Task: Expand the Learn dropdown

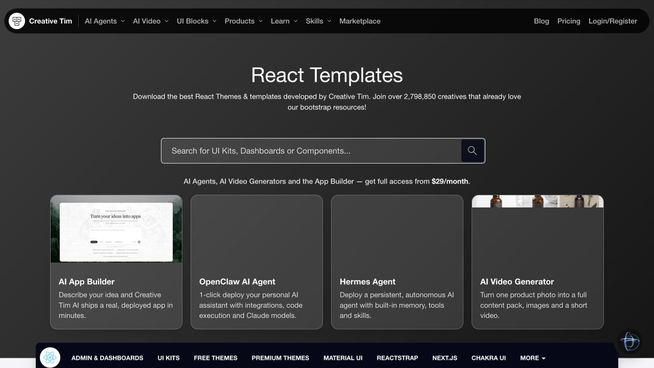Action: [285, 21]
